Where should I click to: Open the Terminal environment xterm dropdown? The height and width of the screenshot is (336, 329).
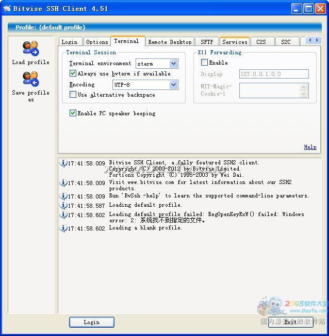pos(174,64)
